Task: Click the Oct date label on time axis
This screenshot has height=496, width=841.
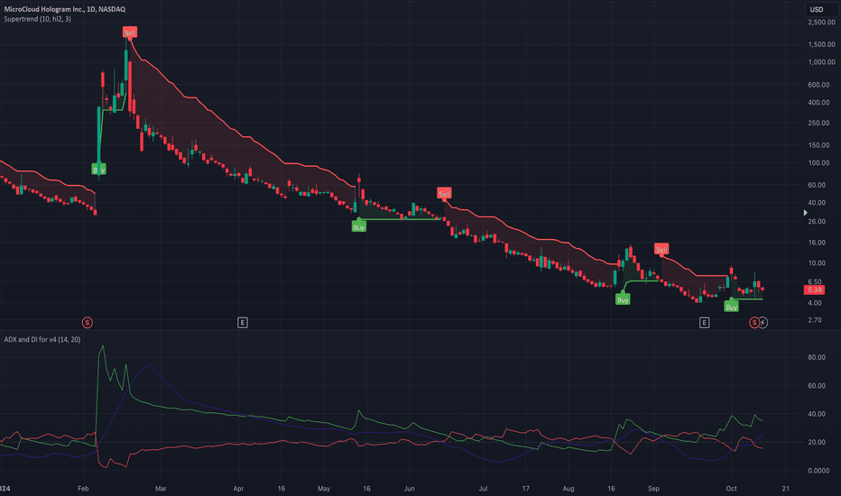Action: pyautogui.click(x=731, y=489)
